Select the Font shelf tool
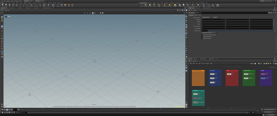This screenshot has height=116, width=277. [x=48, y=5]
